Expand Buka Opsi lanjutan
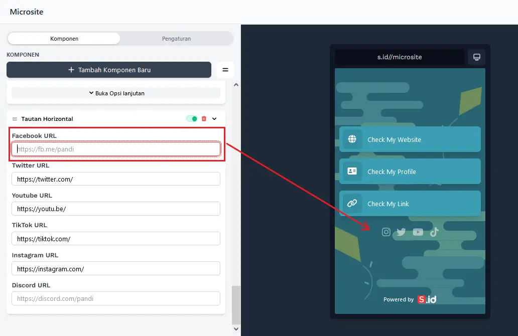518x336 pixels. click(x=116, y=93)
